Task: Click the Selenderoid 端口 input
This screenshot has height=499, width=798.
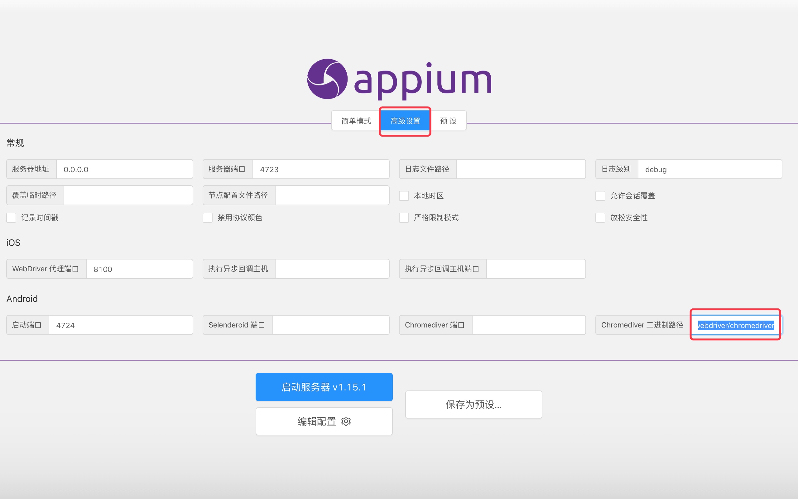Action: coord(331,325)
